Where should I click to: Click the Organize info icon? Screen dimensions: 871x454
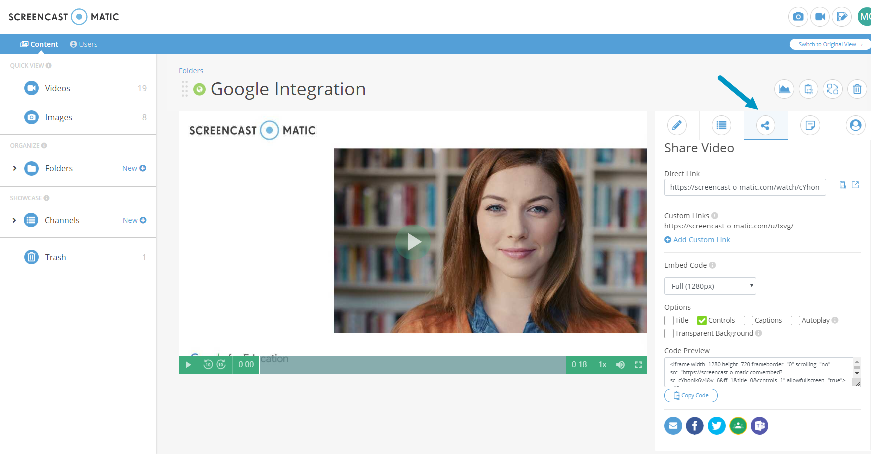coord(44,146)
